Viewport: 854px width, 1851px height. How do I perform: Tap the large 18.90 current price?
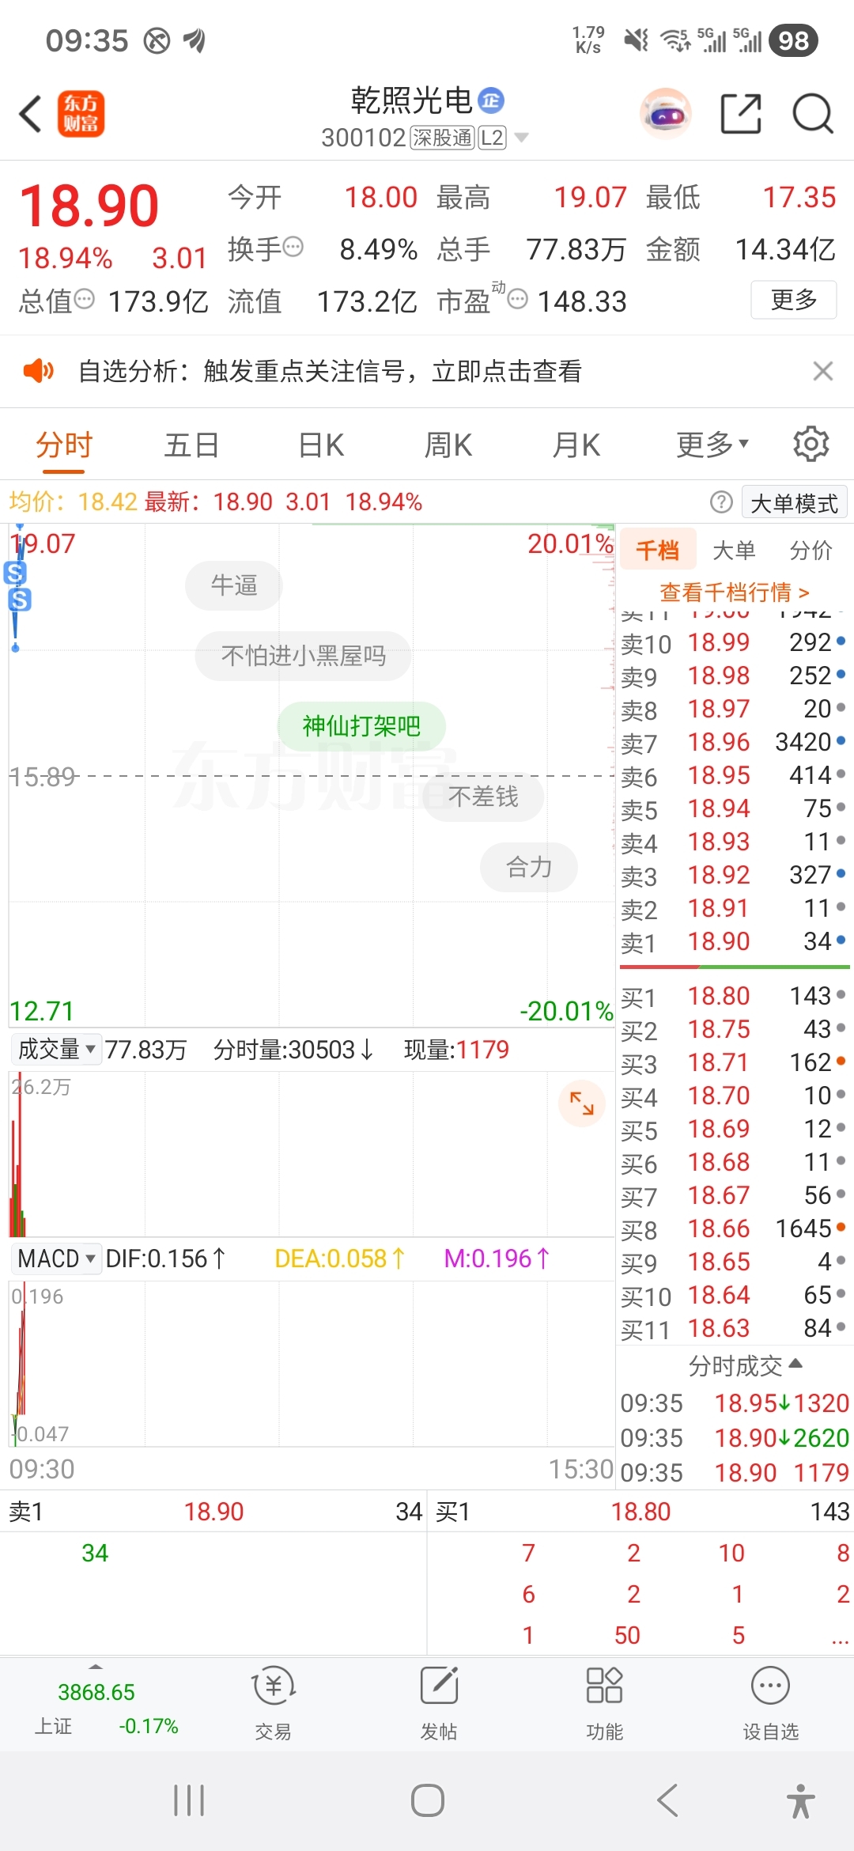89,206
